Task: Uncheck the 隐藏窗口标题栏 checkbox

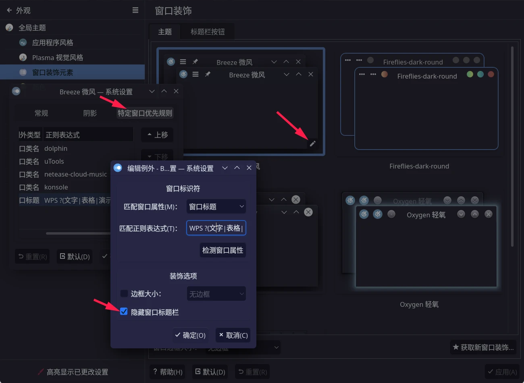Action: tap(124, 312)
